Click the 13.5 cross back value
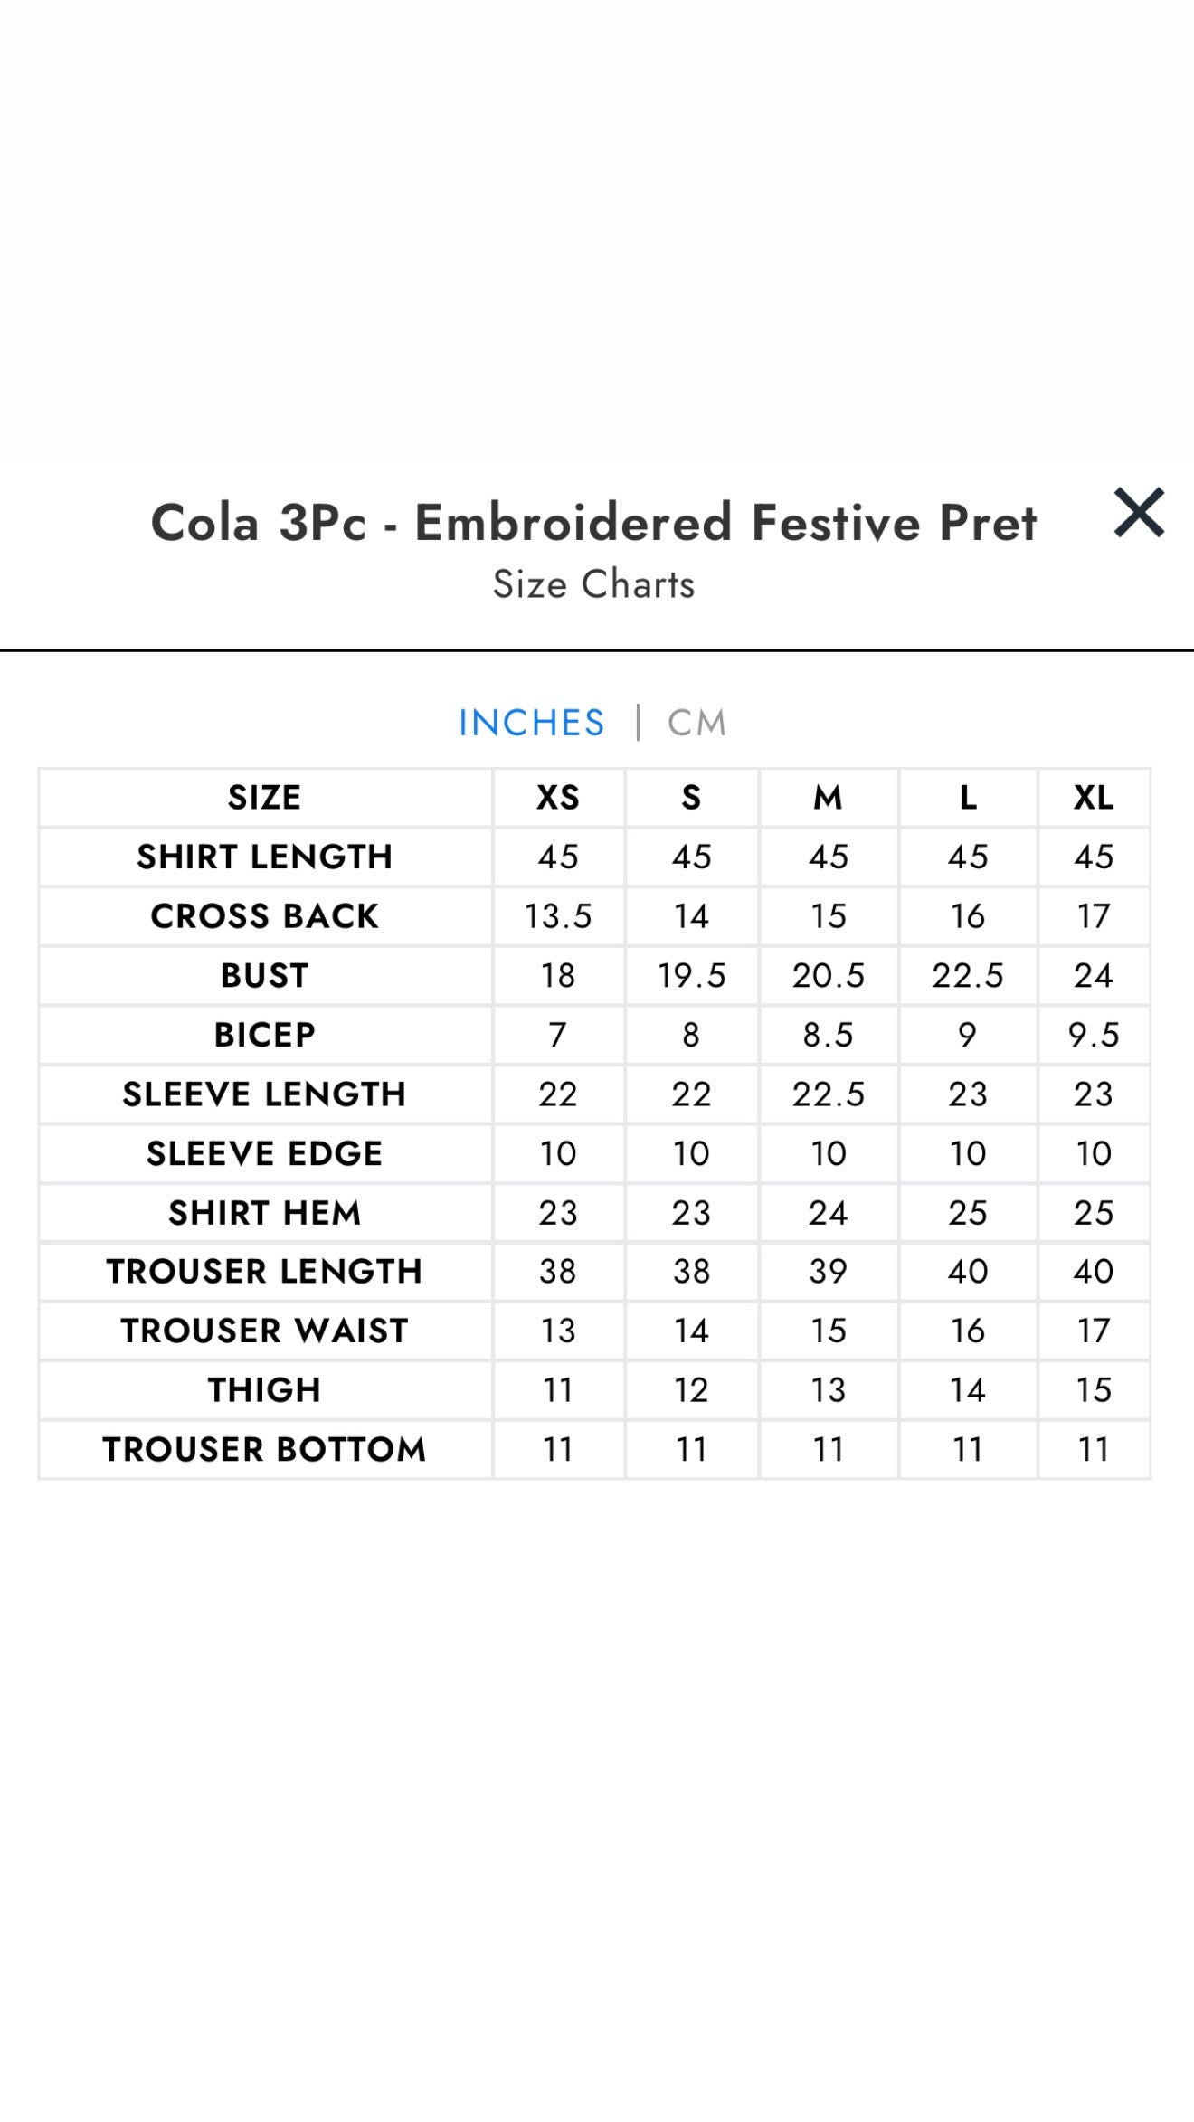The height and width of the screenshot is (2122, 1194). (557, 916)
